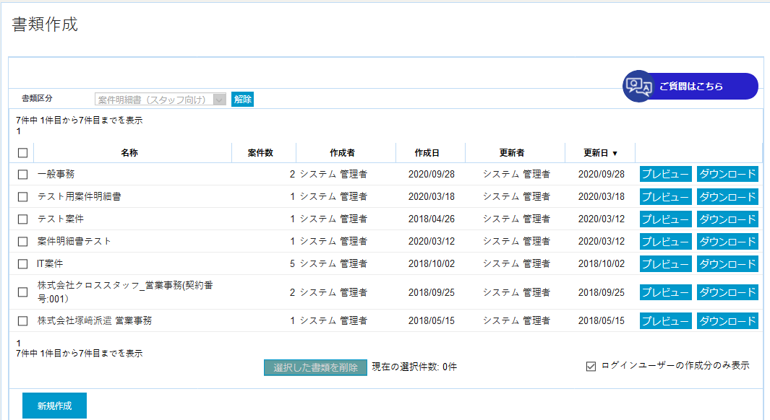Preview 株式会社塚崎派遣 営業事務 document
770x420 pixels.
pos(665,320)
